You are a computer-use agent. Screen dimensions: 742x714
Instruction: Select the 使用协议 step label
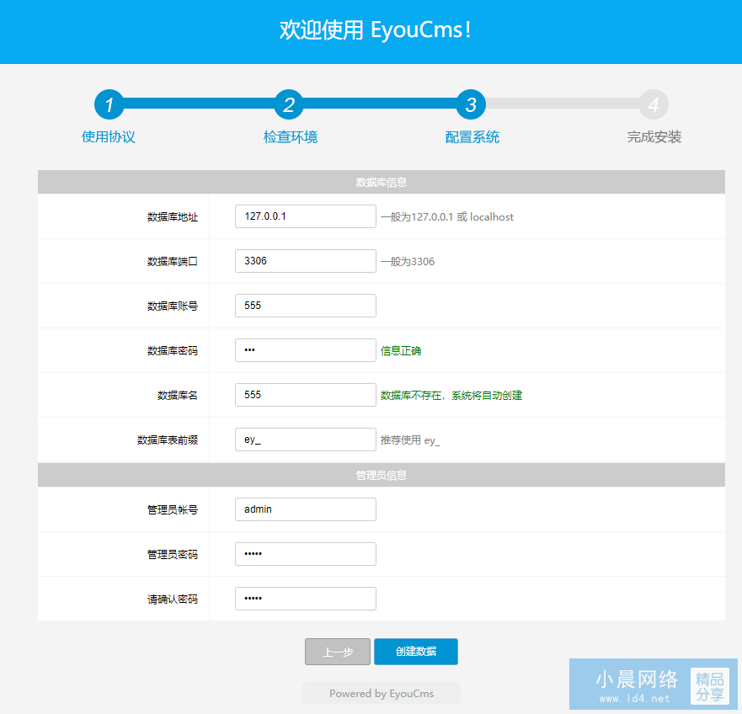109,136
